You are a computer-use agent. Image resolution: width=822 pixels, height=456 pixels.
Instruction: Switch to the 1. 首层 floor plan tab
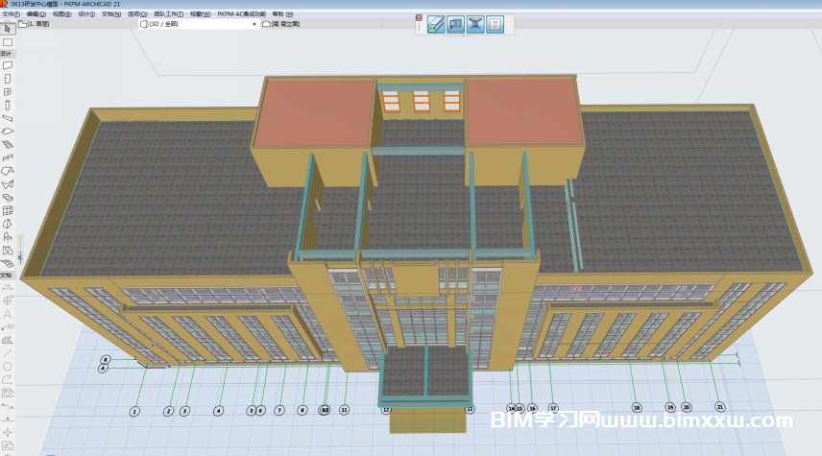coord(38,24)
